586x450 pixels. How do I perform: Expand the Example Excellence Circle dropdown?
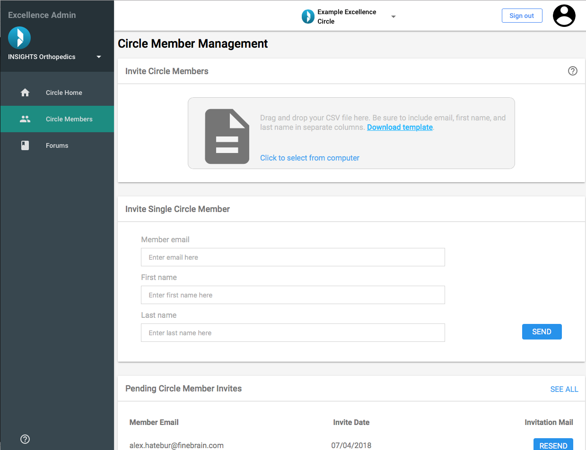(x=394, y=17)
